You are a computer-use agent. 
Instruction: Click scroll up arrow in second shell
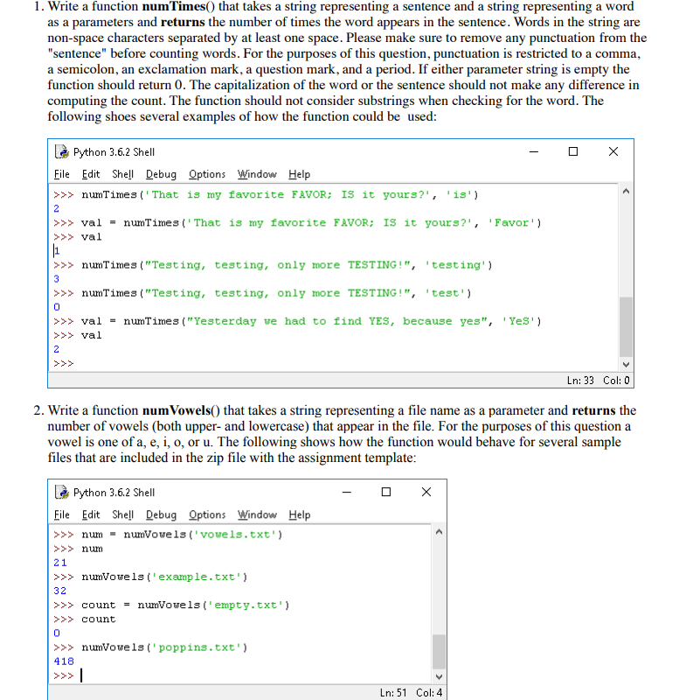click(439, 532)
